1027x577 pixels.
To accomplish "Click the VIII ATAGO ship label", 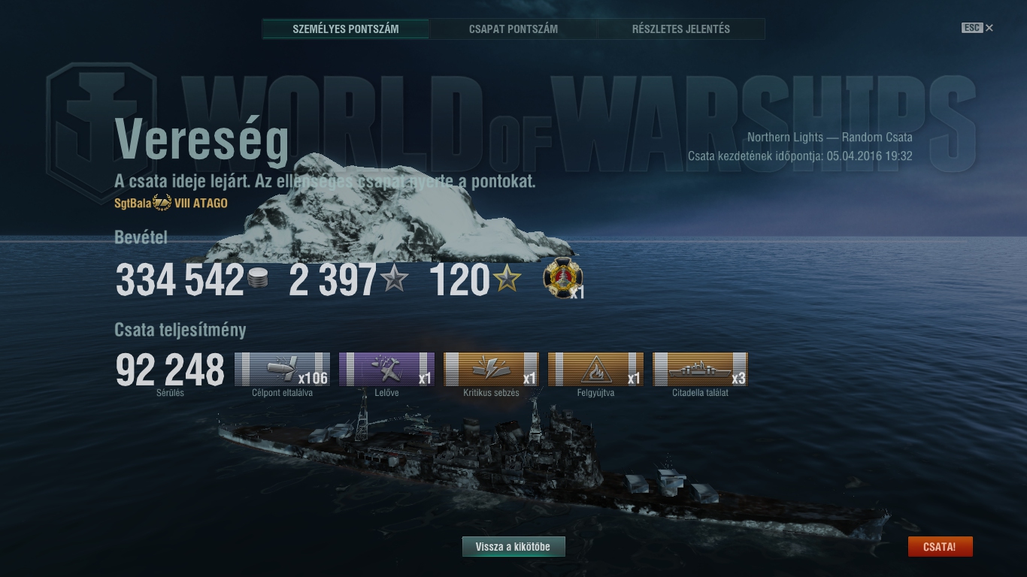I will coord(201,203).
